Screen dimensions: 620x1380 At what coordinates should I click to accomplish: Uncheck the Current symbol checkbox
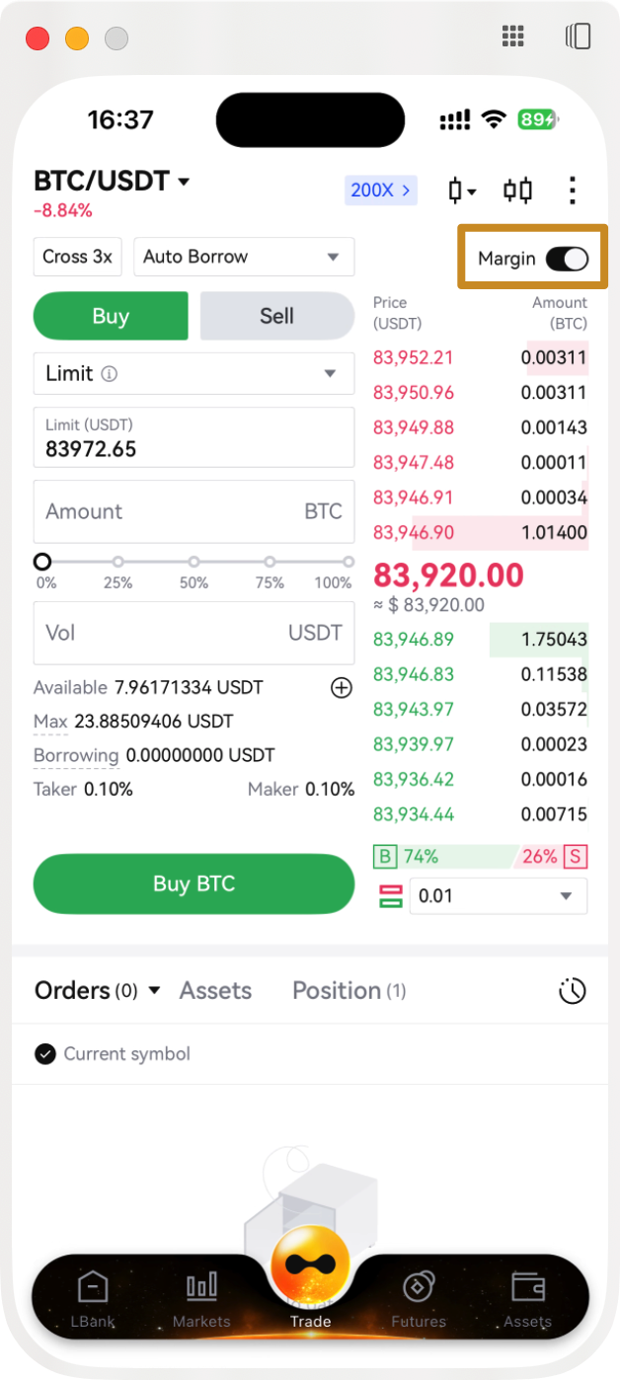point(44,1054)
